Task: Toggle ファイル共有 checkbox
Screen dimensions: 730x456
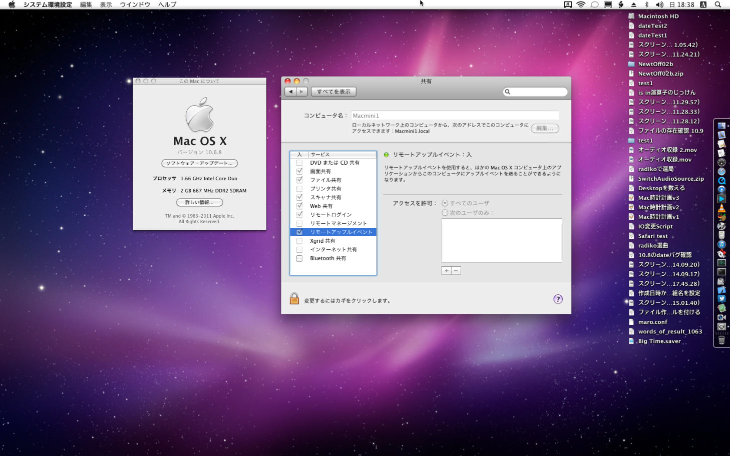Action: click(299, 180)
